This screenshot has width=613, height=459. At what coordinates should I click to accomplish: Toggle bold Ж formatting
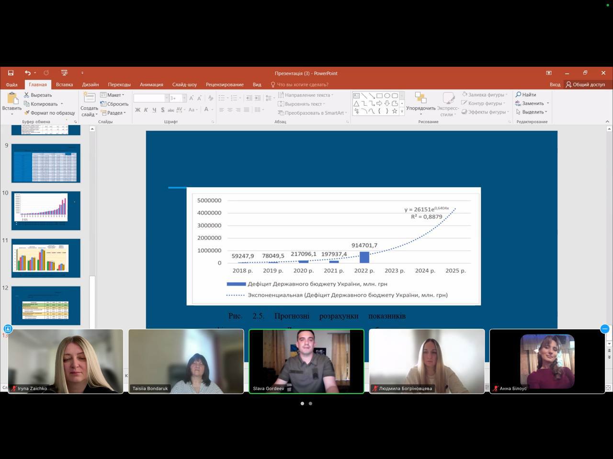[138, 110]
